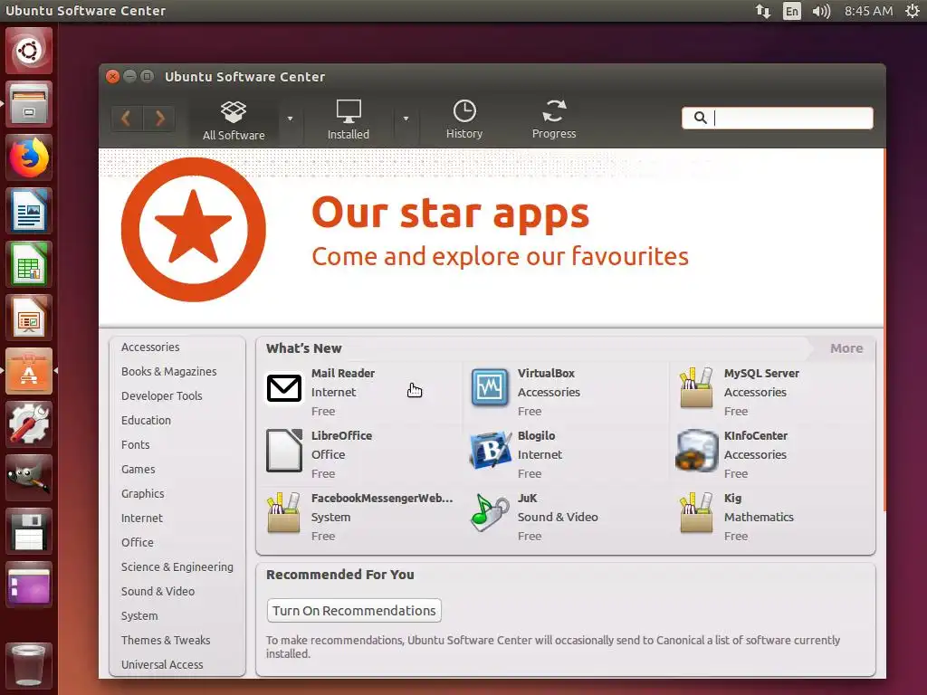Click the search magnifier icon
Image resolution: width=927 pixels, height=695 pixels.
(x=700, y=118)
